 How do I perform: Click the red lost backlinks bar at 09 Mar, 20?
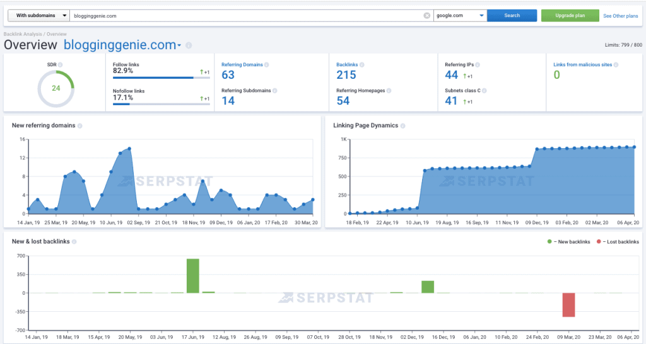[x=568, y=305]
